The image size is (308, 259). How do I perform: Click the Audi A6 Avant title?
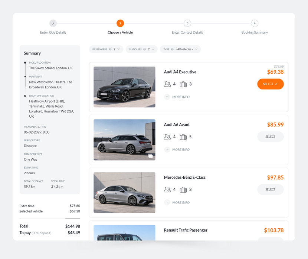pos(177,125)
